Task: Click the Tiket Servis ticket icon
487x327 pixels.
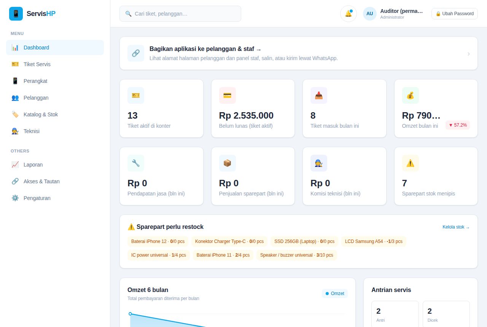Action: (15, 64)
